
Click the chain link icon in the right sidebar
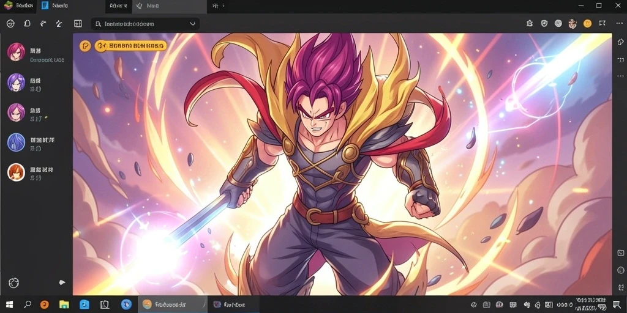coord(621,42)
